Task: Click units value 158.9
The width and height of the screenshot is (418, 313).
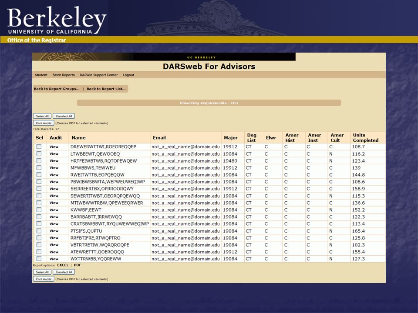Action: pos(358,189)
